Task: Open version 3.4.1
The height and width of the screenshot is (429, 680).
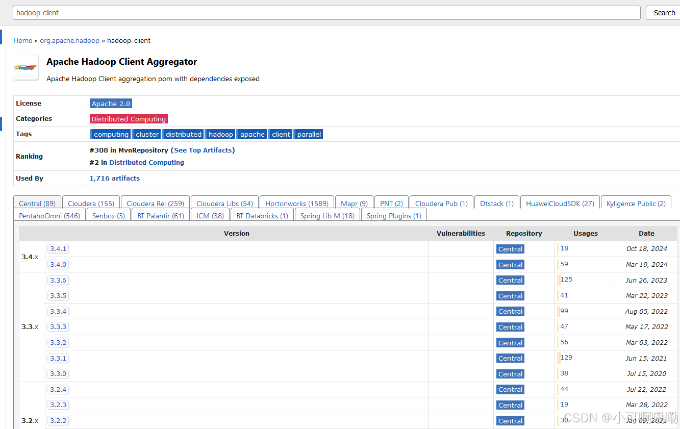Action: click(58, 249)
